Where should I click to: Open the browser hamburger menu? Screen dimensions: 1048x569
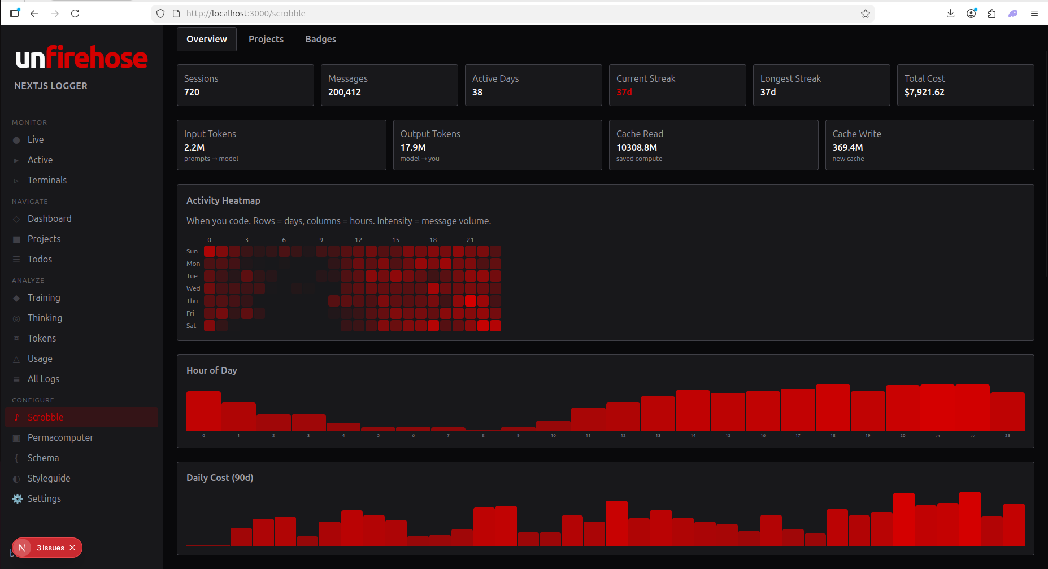point(1035,13)
